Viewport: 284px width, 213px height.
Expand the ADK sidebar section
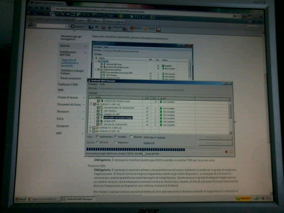(83, 133)
